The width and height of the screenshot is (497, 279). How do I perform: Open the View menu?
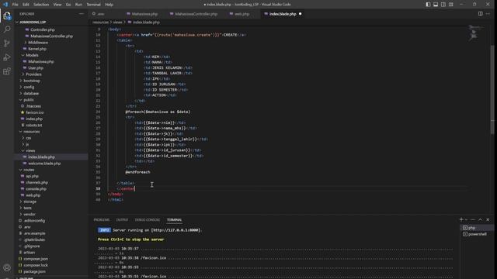(x=57, y=5)
